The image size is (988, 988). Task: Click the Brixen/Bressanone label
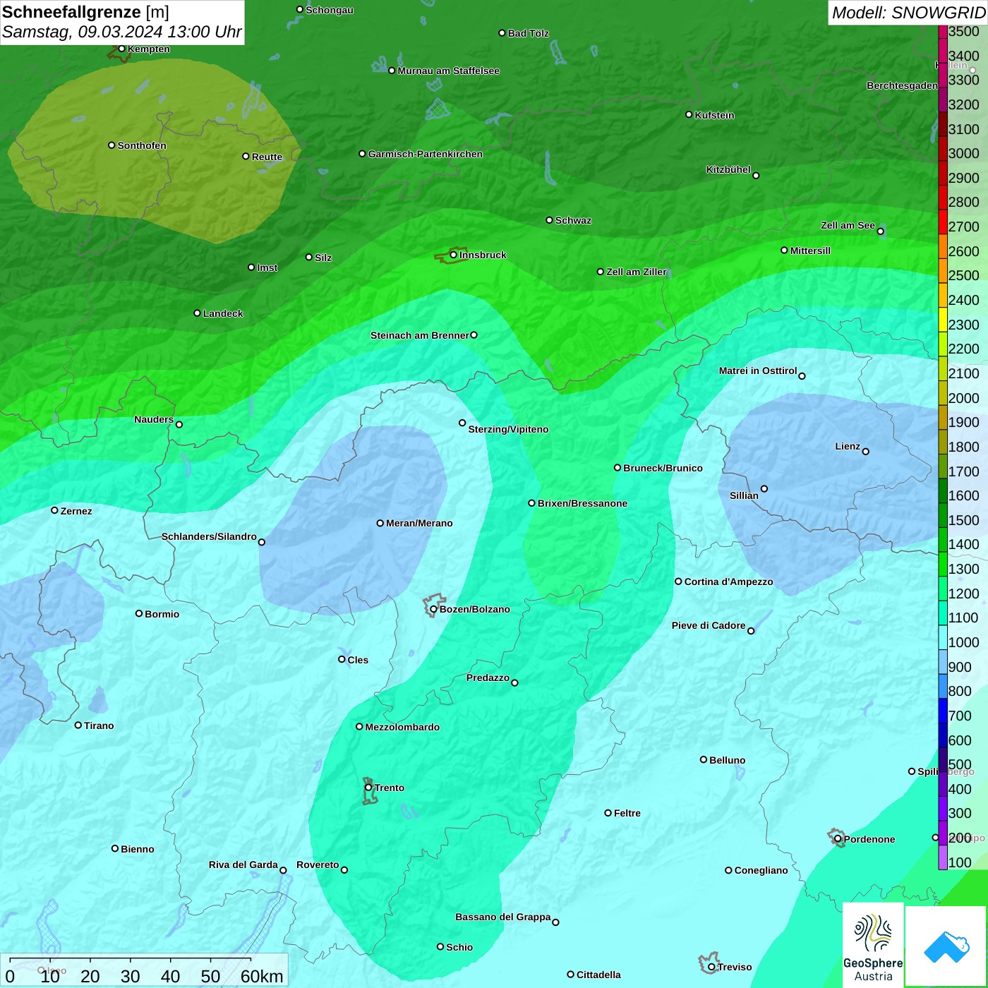[582, 503]
